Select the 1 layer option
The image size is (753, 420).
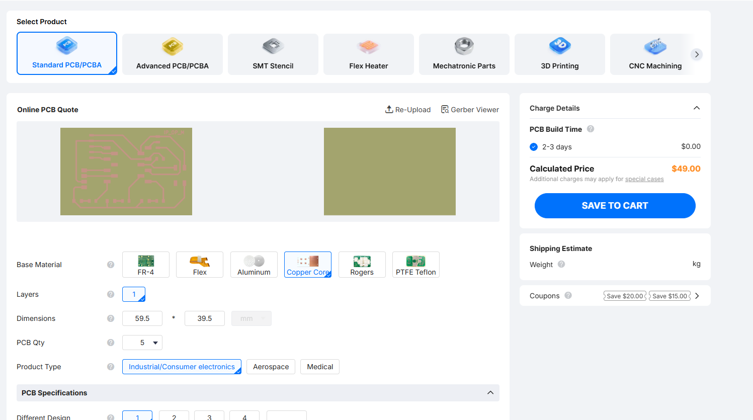click(134, 294)
